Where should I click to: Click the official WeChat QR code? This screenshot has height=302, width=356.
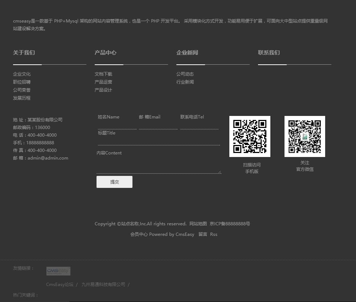coord(304,136)
